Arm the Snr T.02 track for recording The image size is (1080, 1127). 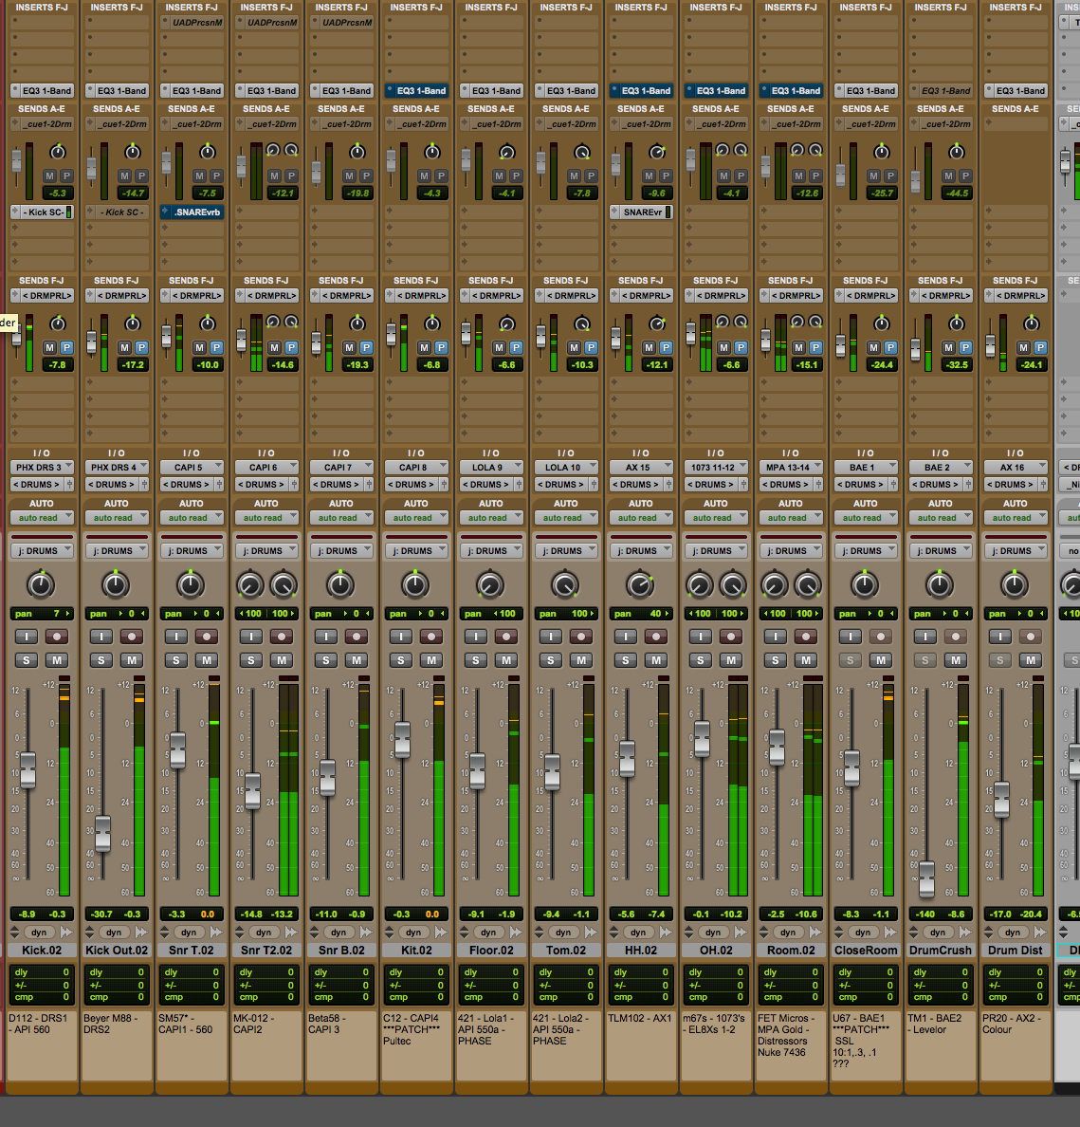point(206,637)
